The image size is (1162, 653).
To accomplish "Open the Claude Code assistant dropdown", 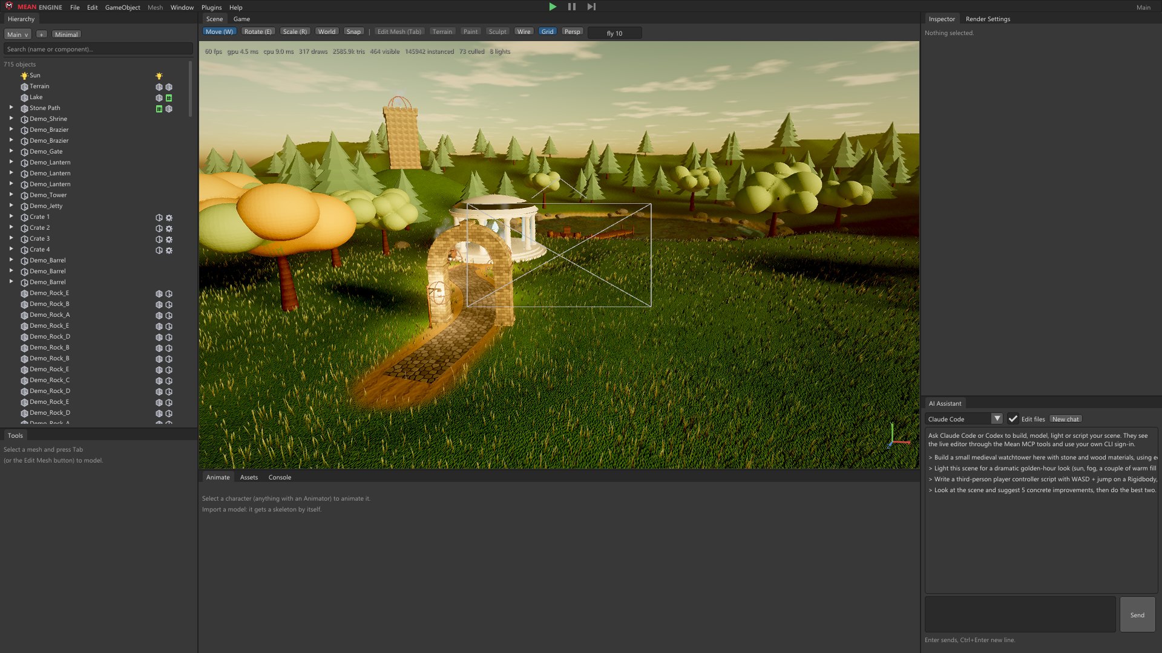I will click(x=964, y=419).
